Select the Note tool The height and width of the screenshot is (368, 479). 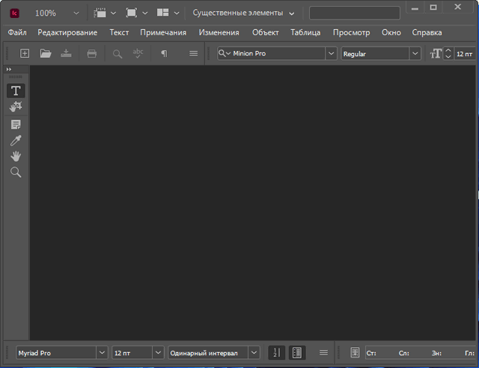16,124
